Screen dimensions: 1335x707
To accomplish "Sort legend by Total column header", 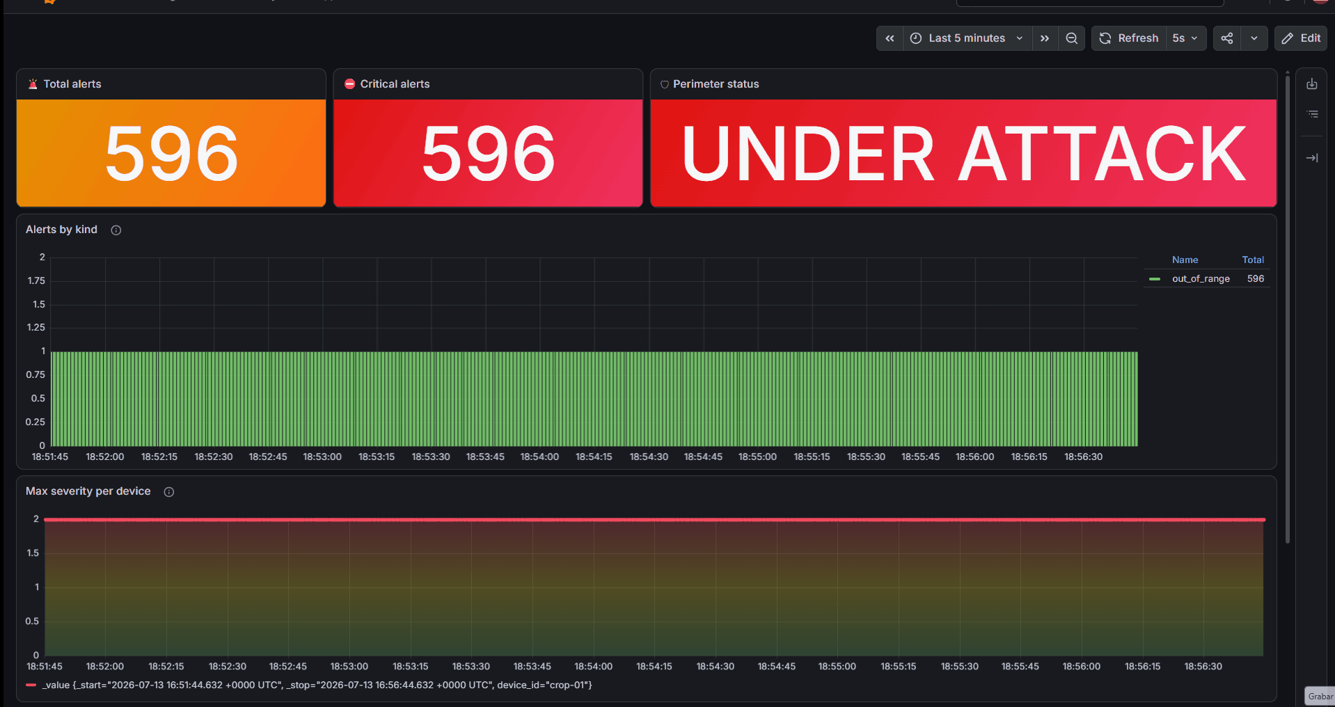I will [x=1253, y=260].
